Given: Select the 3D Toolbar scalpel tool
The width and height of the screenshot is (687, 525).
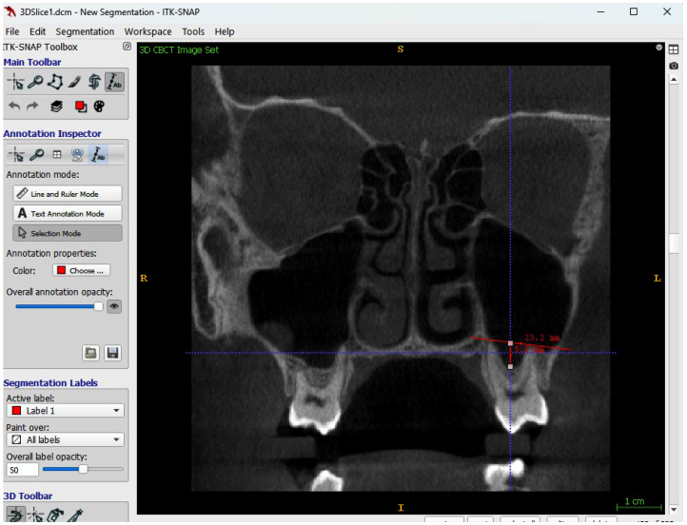Looking at the screenshot, I should 75,515.
